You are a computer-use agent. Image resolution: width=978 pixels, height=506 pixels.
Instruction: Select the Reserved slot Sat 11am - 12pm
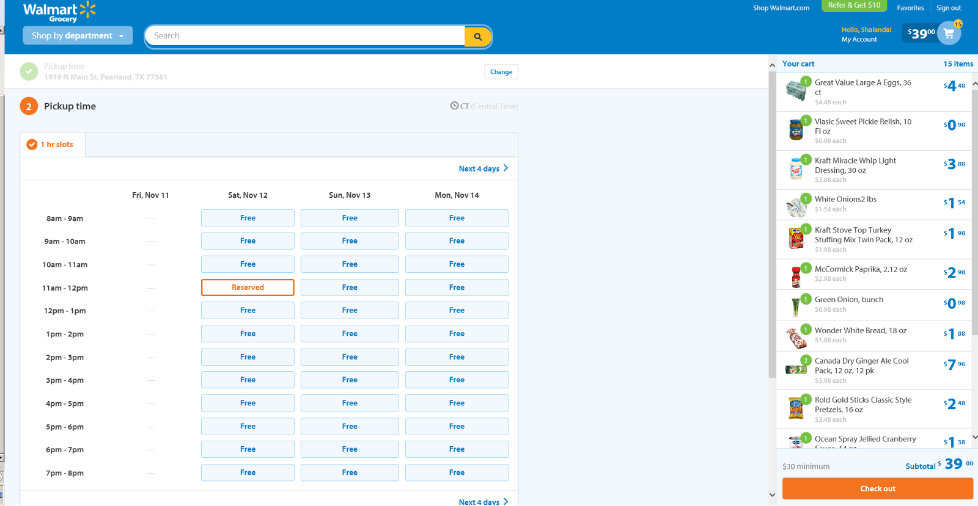[248, 287]
